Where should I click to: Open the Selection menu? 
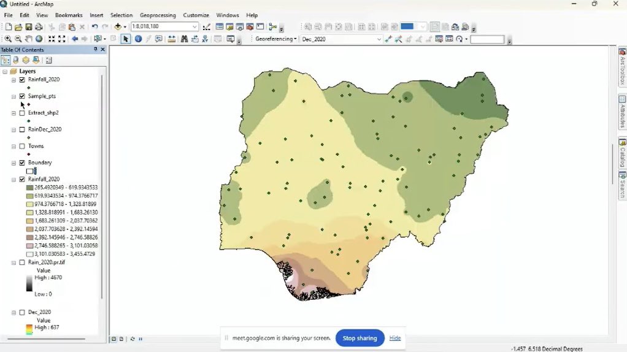pyautogui.click(x=121, y=15)
